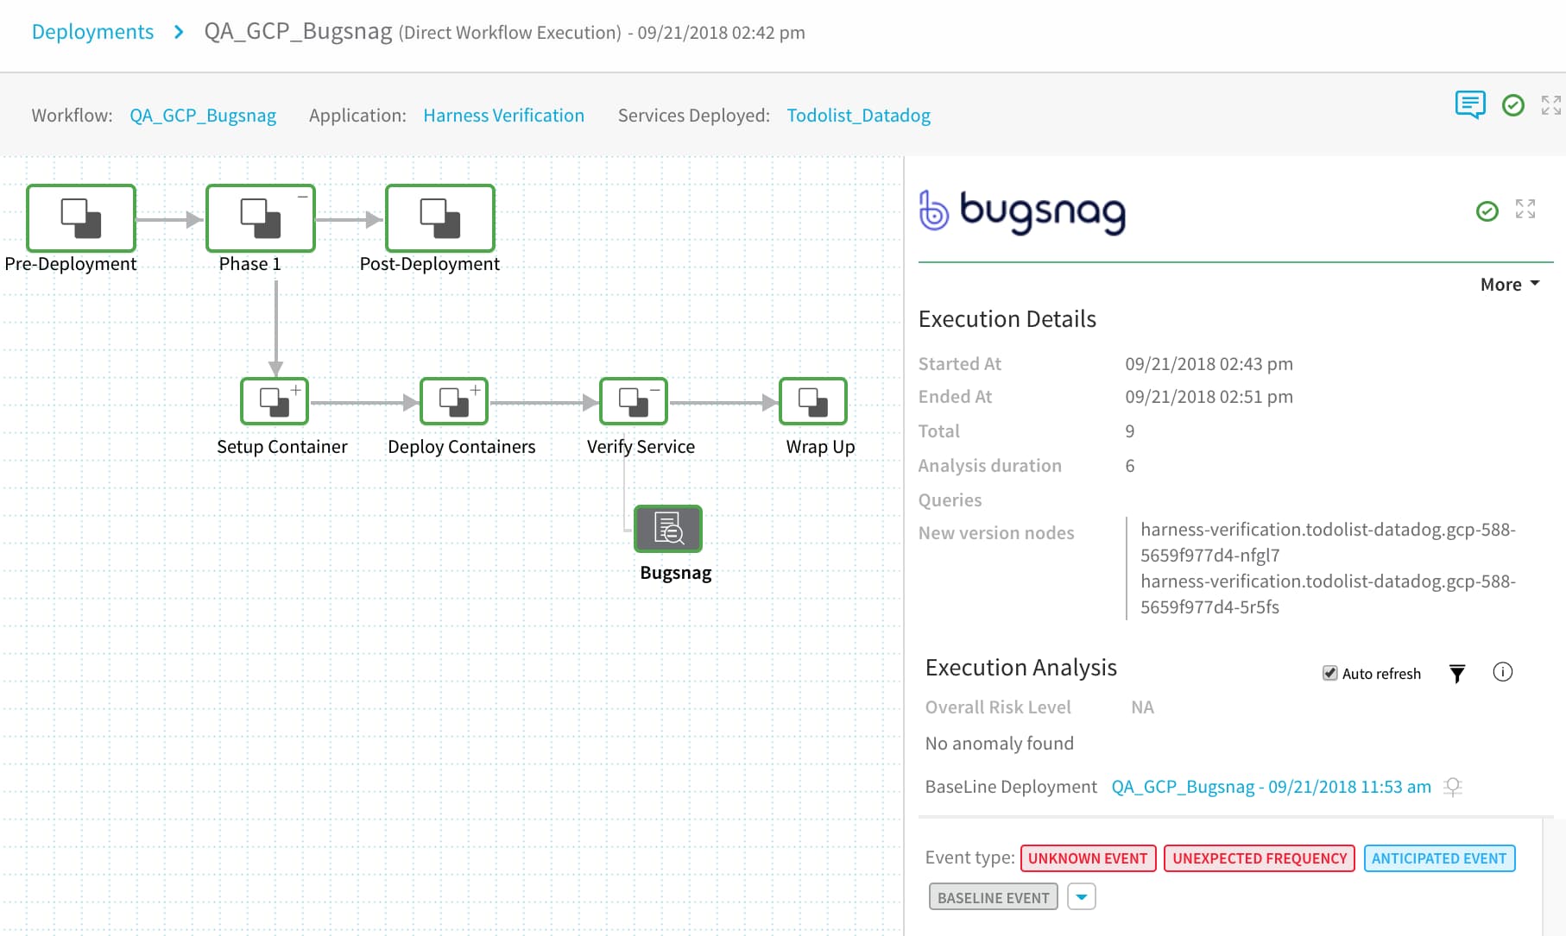Viewport: 1566px width, 936px height.
Task: Open the event type dropdown arrow
Action: pos(1082,897)
